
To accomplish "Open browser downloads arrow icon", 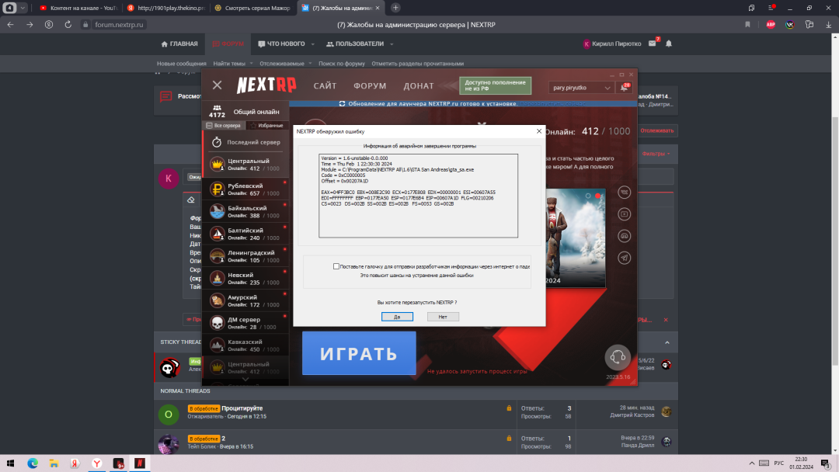I will point(828,25).
